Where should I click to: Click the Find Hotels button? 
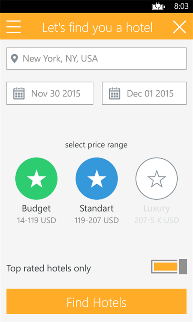96,301
